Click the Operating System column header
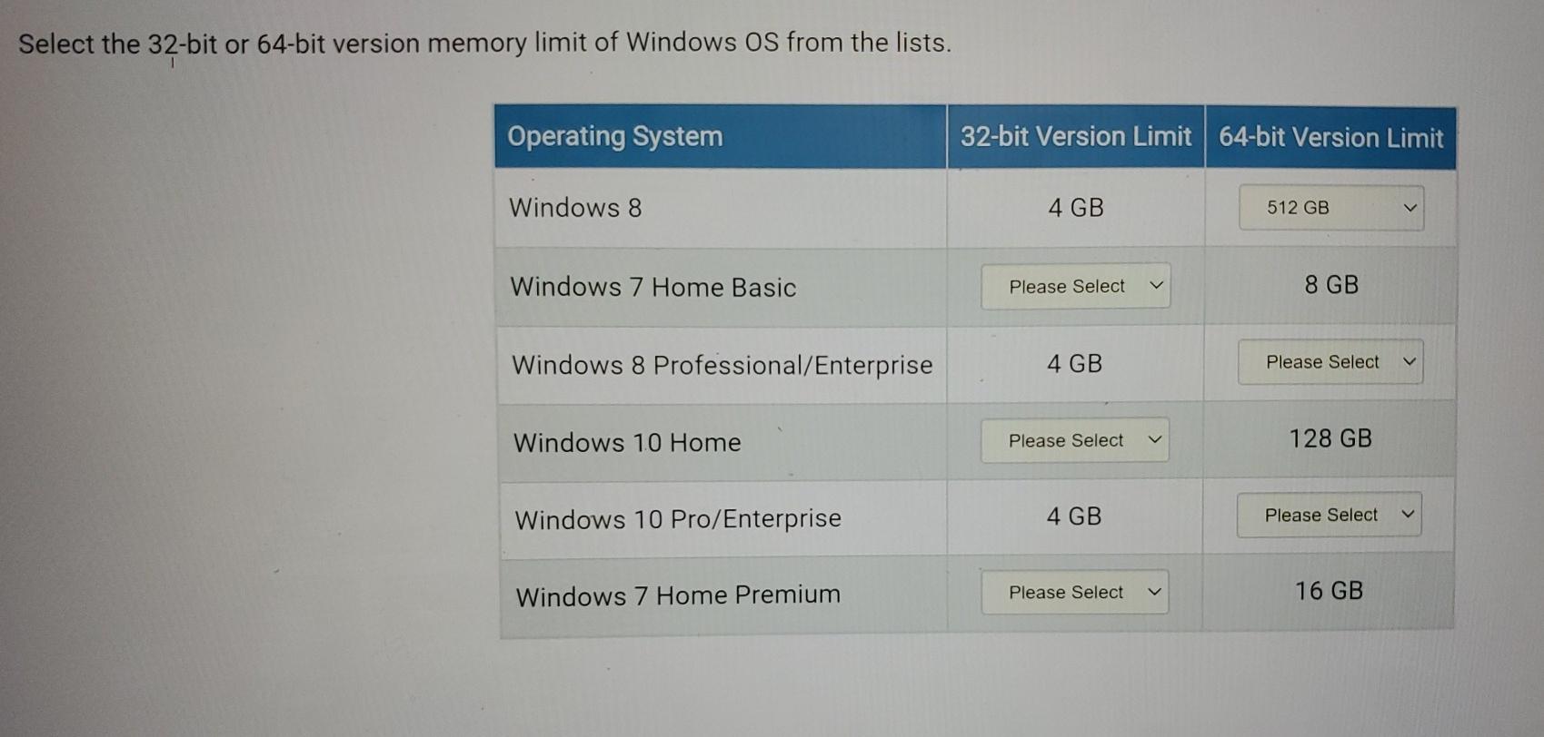The image size is (1544, 737). point(615,136)
